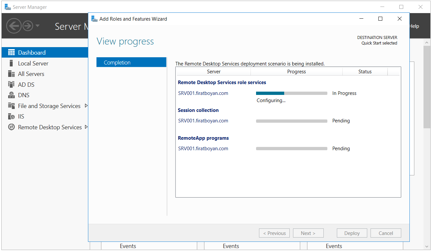Click Pending status for RemoteApp programs
The height and width of the screenshot is (251, 432).
pos(341,149)
